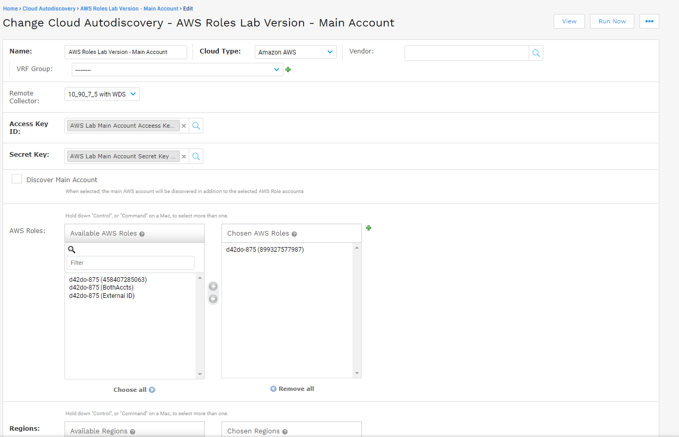Clear the Secret Key selection with x icon
The height and width of the screenshot is (437, 679).
point(184,156)
